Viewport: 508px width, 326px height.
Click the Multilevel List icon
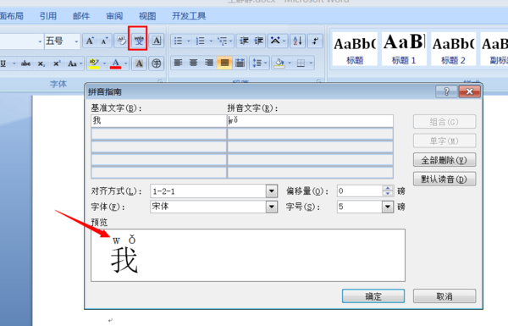click(x=222, y=41)
